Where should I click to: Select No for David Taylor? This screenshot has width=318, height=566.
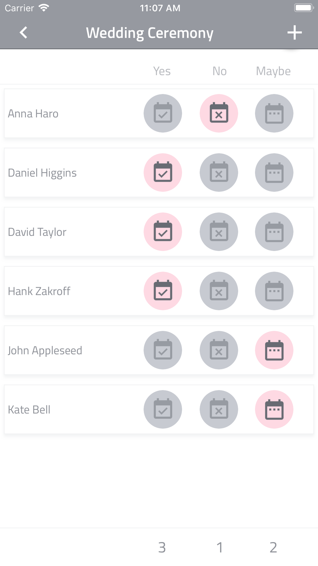(x=219, y=232)
